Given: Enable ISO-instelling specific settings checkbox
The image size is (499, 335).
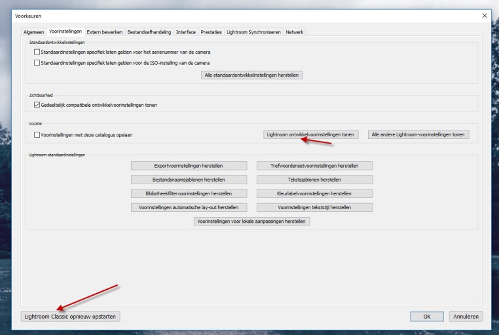Looking at the screenshot, I should click(x=37, y=62).
